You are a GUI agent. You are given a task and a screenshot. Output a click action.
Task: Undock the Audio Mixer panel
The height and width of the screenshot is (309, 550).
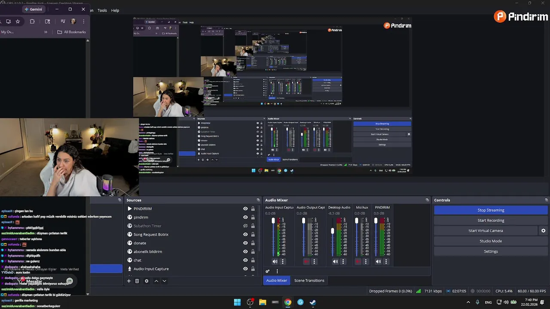pos(427,200)
